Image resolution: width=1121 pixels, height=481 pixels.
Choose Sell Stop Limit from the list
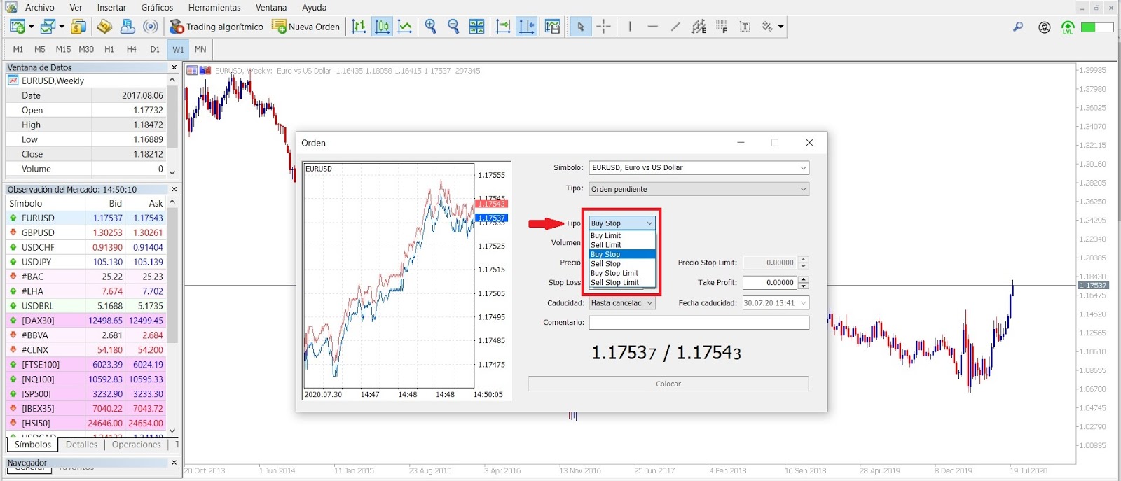point(622,283)
